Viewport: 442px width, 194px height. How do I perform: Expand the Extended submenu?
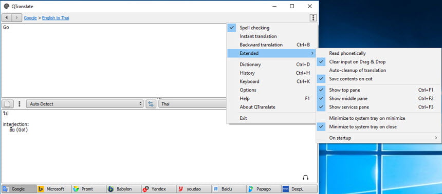point(271,53)
